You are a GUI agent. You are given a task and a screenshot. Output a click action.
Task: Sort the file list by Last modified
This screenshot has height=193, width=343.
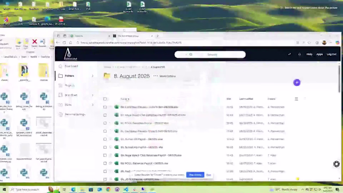pyautogui.click(x=246, y=99)
